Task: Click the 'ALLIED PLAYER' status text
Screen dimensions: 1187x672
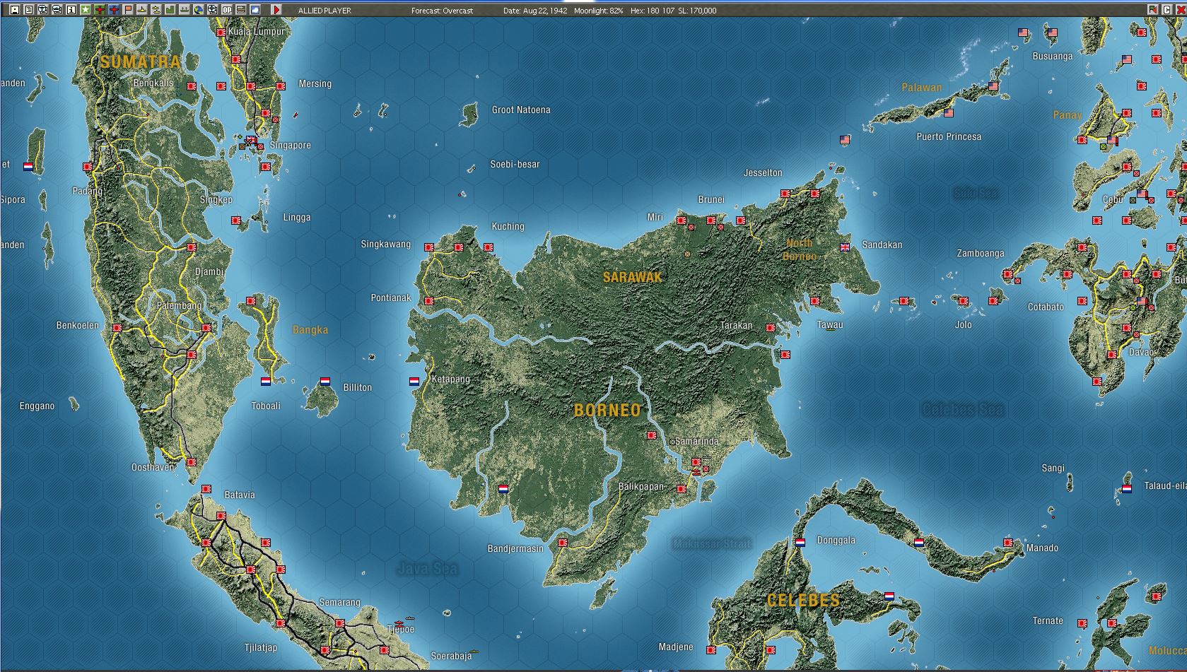Action: [x=324, y=11]
